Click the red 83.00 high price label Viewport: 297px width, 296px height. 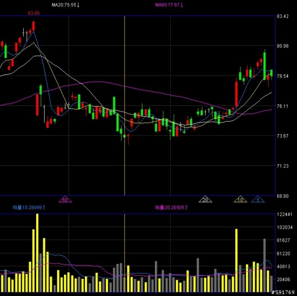34,13
